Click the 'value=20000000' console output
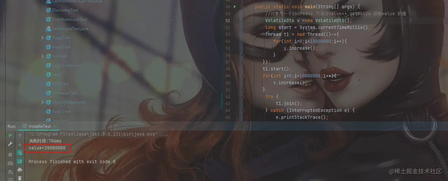This screenshot has width=448, height=181. [47, 148]
